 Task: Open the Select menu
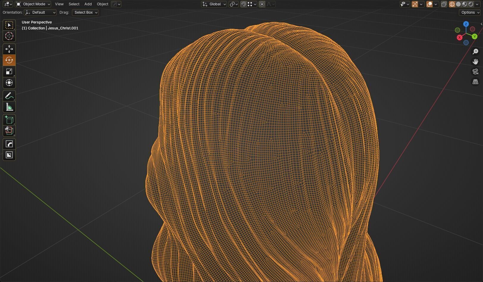74,4
